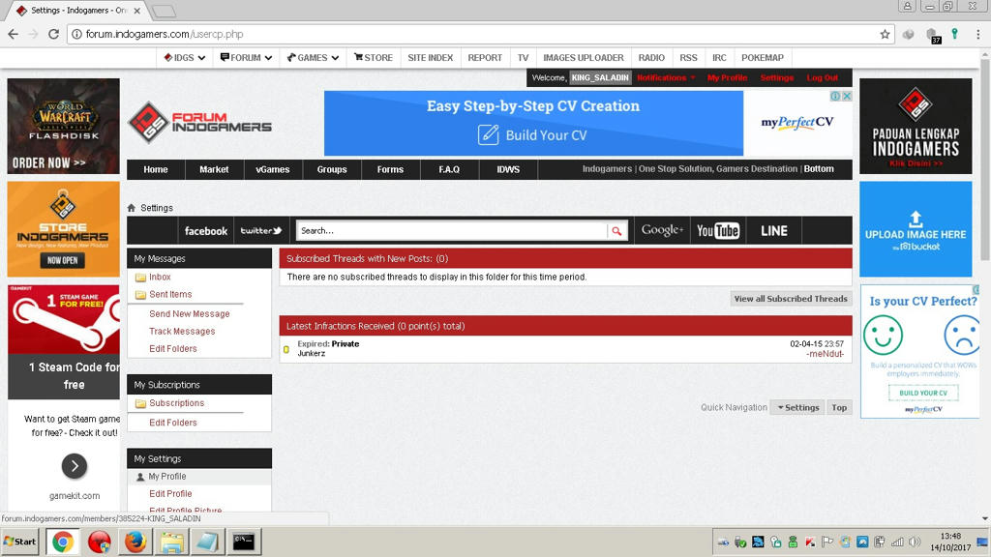The image size is (991, 557).
Task: Click the Top quick navigation button
Action: point(839,407)
